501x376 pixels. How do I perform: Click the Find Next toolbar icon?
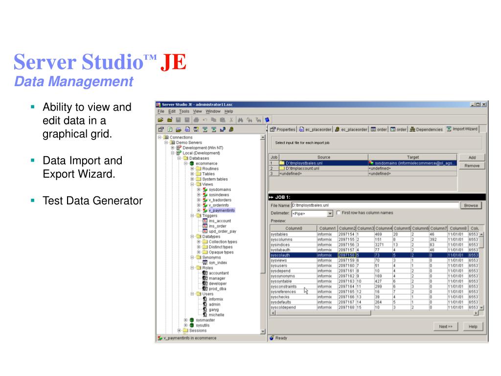point(249,120)
